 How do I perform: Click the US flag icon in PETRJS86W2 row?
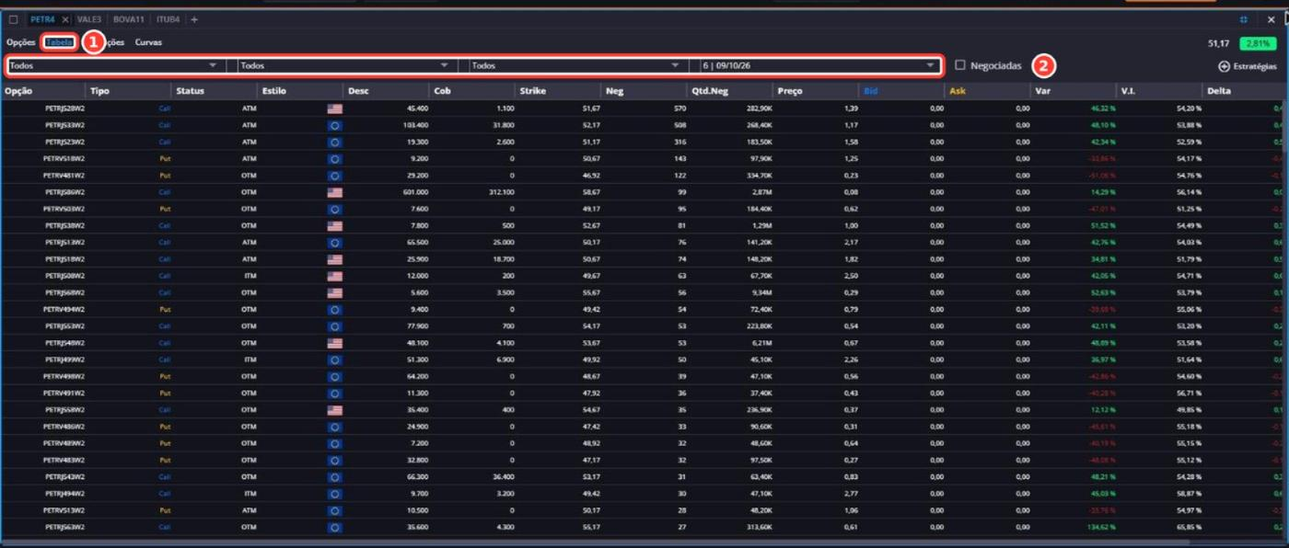[334, 192]
